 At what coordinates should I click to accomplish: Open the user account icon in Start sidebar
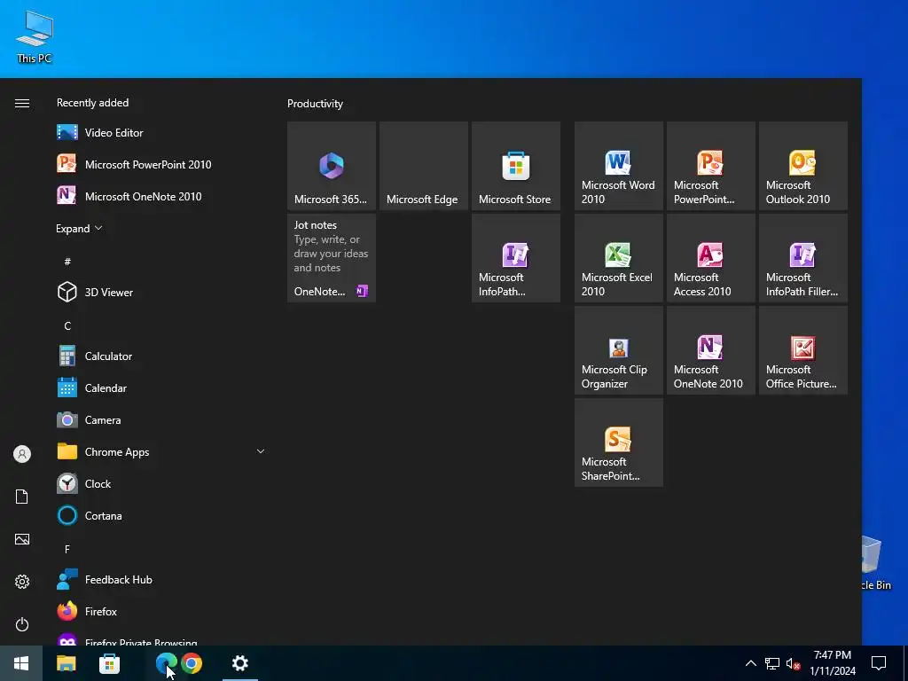(x=22, y=454)
